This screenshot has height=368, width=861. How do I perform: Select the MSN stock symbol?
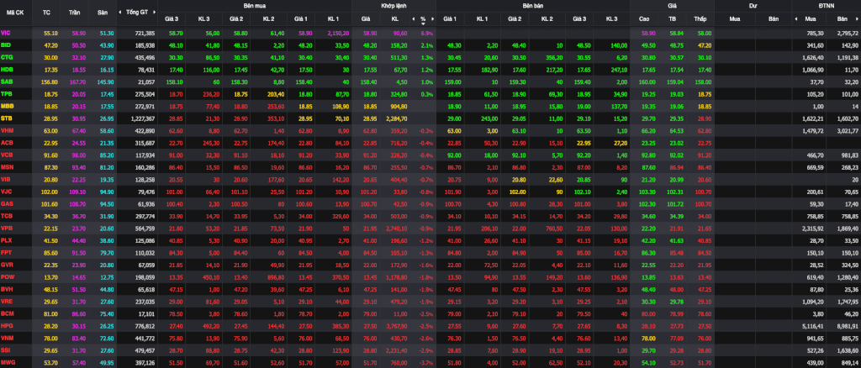pos(7,166)
